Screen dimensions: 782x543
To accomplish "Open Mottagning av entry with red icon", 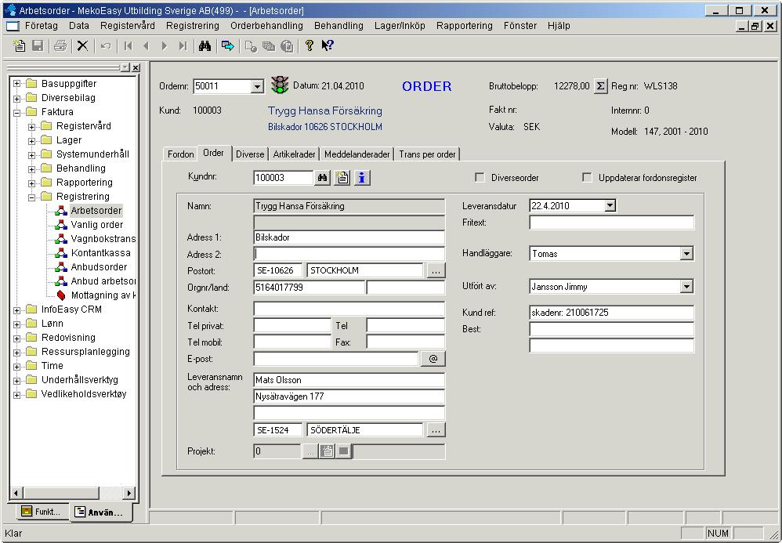I will click(x=96, y=295).
